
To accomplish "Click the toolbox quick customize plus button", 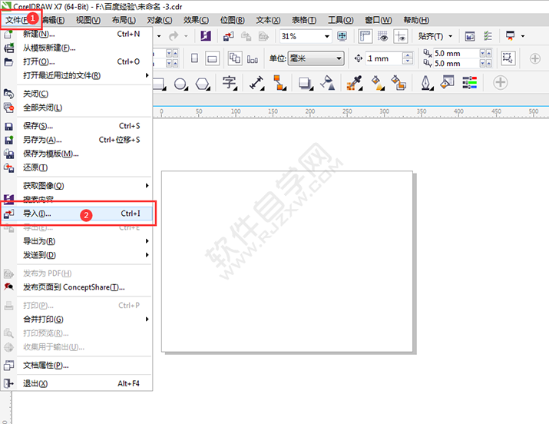I will pos(501,83).
